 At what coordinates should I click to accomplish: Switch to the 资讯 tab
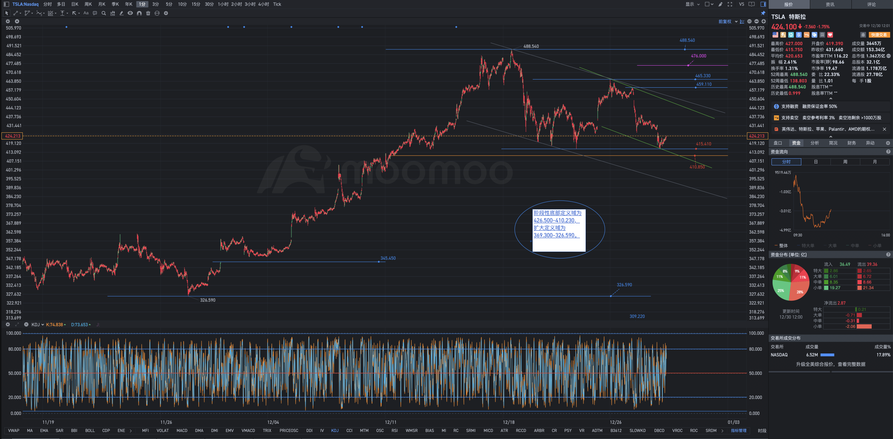[830, 5]
